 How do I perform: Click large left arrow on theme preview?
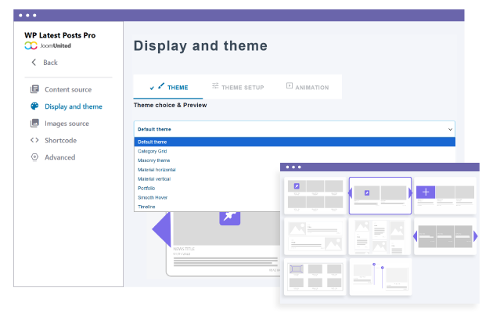(161, 229)
